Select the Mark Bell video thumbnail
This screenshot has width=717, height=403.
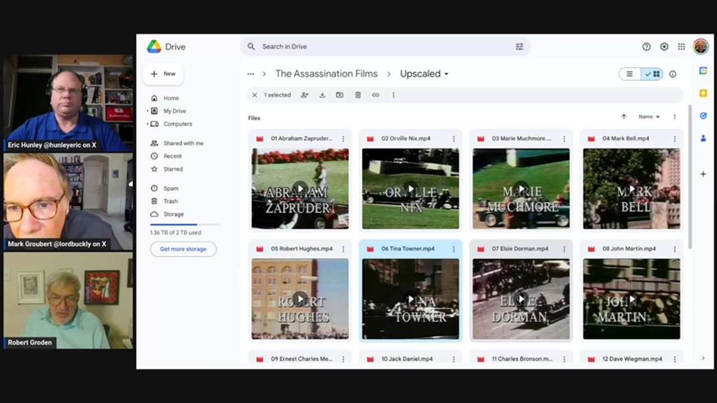coord(631,189)
